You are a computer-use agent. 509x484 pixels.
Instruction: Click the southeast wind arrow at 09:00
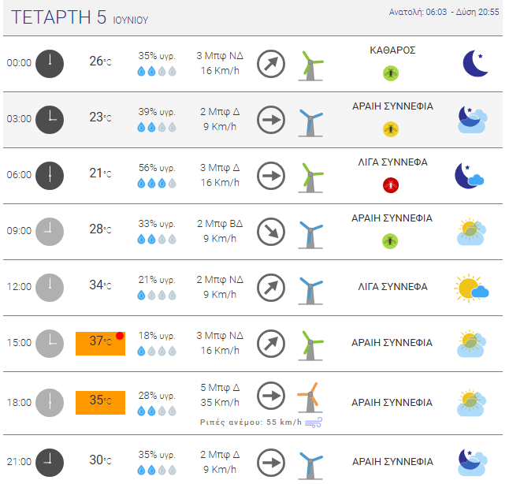(x=271, y=232)
